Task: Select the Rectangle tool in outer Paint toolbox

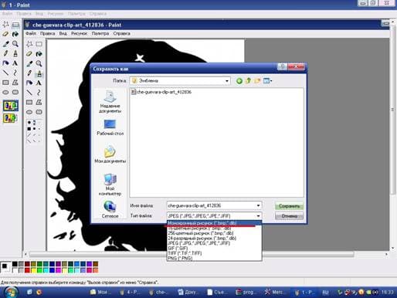Action: pyautogui.click(x=5, y=83)
